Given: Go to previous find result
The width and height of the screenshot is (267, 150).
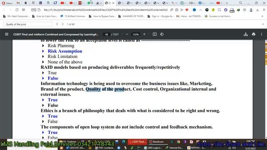Looking at the screenshot, I should 57,24.
